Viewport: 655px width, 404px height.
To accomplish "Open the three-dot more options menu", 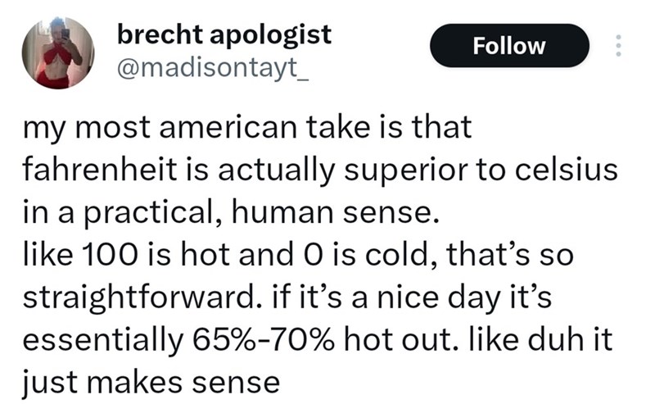I will coord(619,45).
